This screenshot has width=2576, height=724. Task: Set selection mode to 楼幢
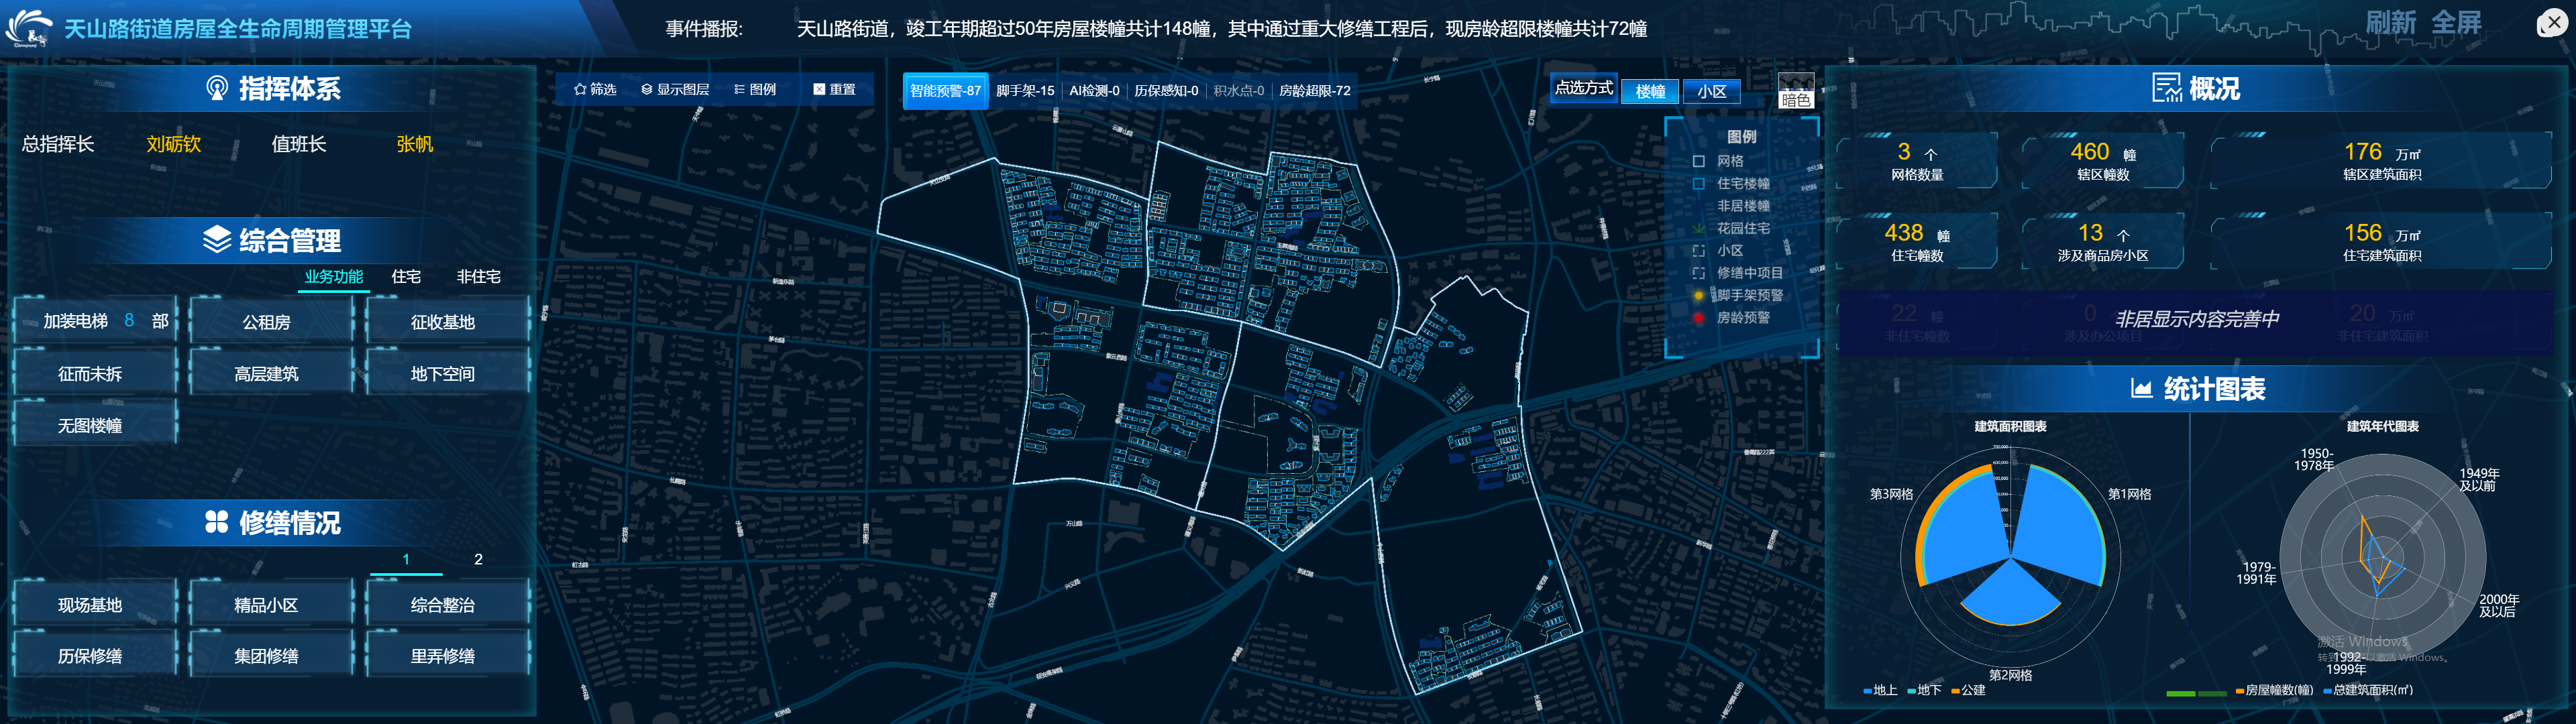(1650, 91)
